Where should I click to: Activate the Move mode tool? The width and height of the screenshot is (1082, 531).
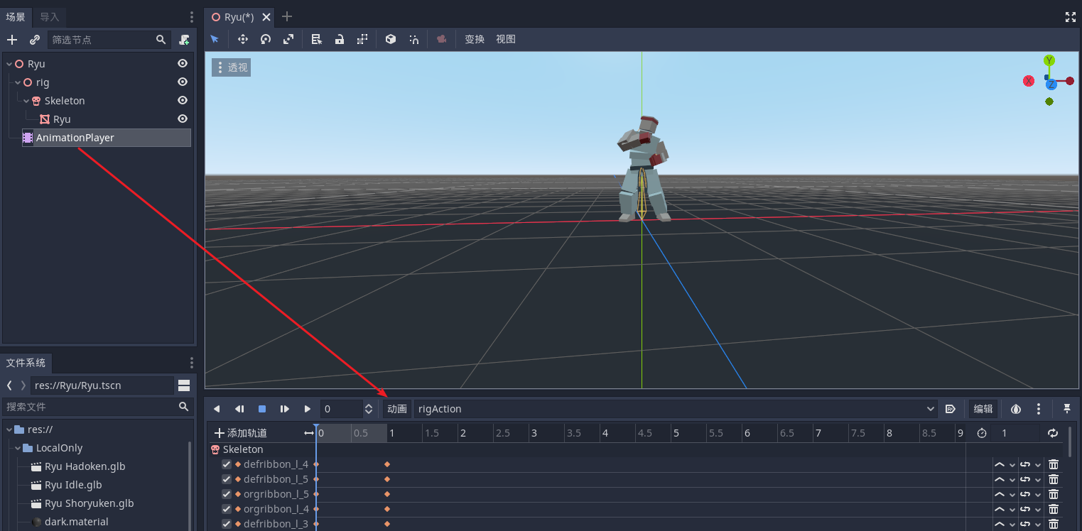tap(242, 39)
